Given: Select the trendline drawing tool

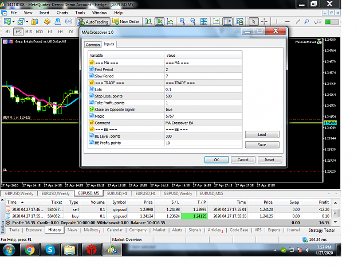Looking at the screenshot, I should pyautogui.click(x=298, y=21).
